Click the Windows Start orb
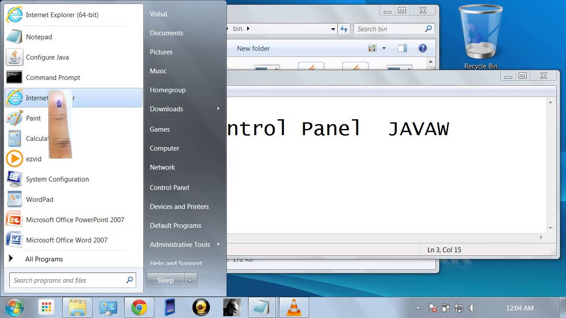 pyautogui.click(x=14, y=307)
